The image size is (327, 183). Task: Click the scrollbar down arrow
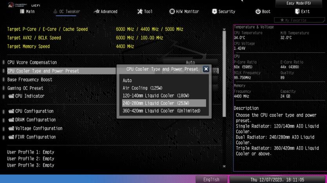pyautogui.click(x=224, y=166)
